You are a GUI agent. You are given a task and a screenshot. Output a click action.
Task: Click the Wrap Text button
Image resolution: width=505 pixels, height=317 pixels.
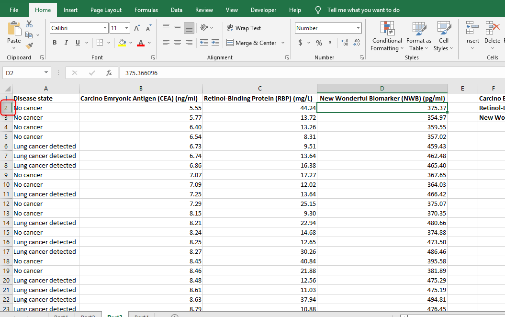pyautogui.click(x=244, y=28)
